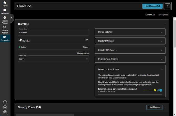Click the ClareOne shield type icon
The width and height of the screenshot is (176, 116).
pyautogui.click(x=20, y=40)
